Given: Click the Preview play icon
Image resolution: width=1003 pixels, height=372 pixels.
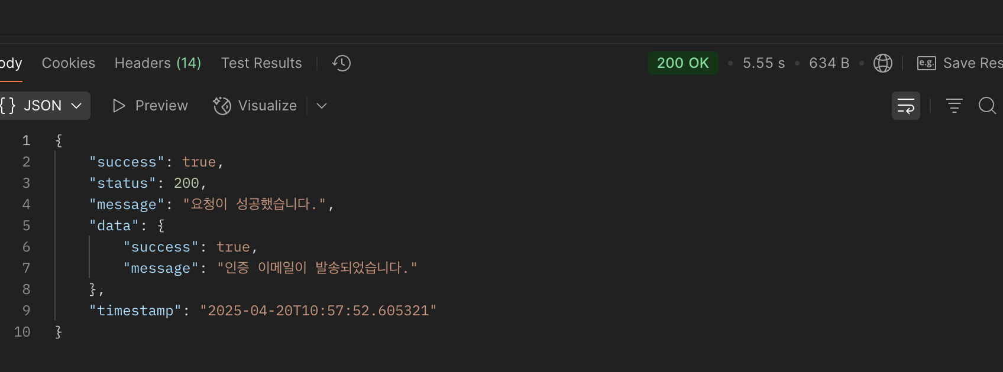Looking at the screenshot, I should [119, 106].
